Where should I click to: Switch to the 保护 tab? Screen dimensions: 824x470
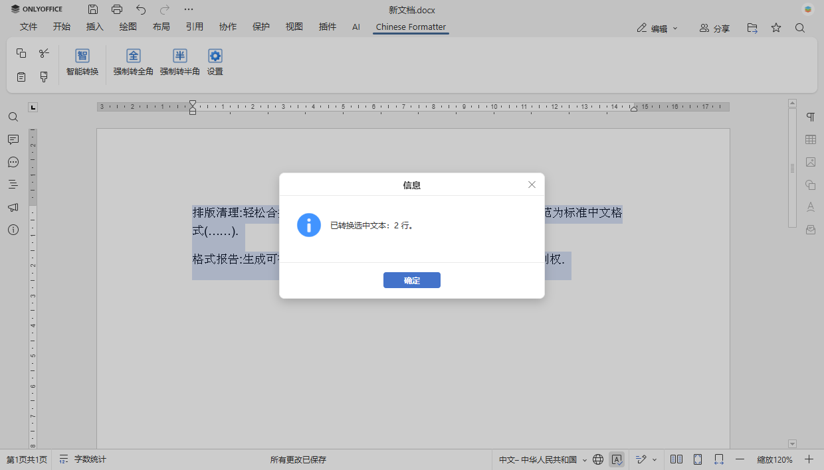point(261,27)
